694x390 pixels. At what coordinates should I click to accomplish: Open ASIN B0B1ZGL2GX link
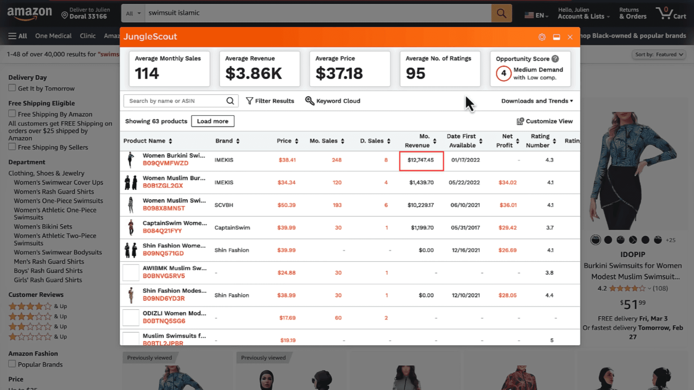[x=163, y=186]
